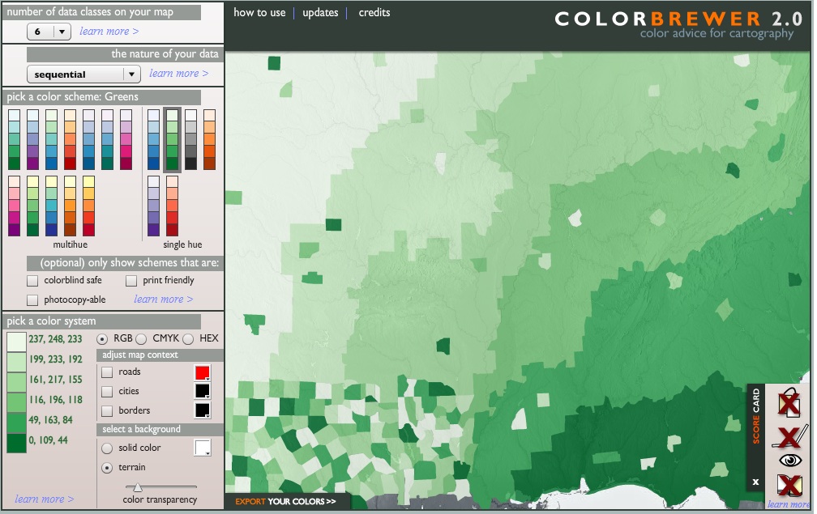Image resolution: width=817 pixels, height=514 pixels.
Task: Open the roads color picker
Action: 203,371
